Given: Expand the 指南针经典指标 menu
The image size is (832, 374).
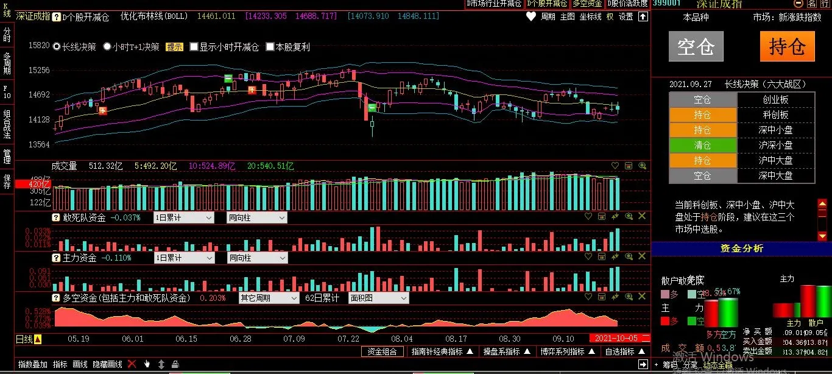Looking at the screenshot, I should [442, 351].
